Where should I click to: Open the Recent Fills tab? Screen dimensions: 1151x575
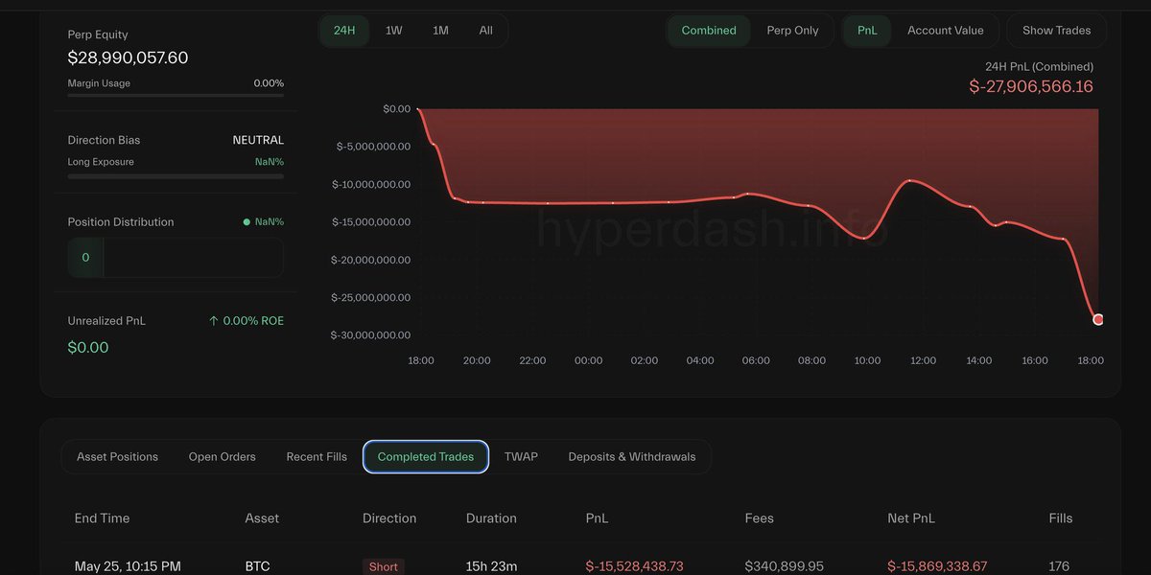coord(317,457)
